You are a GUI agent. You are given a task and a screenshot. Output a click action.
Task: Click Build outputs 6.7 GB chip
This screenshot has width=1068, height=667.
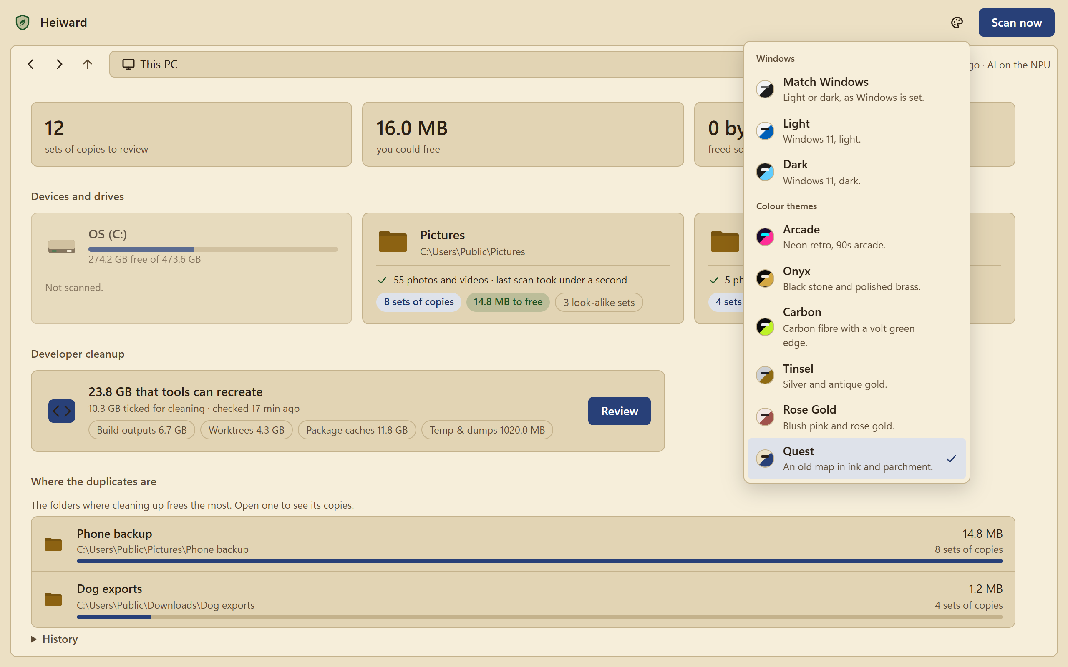click(142, 430)
